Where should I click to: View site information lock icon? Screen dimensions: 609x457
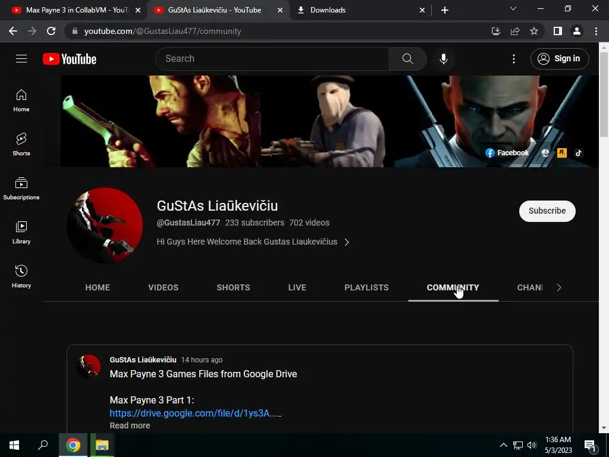click(75, 31)
